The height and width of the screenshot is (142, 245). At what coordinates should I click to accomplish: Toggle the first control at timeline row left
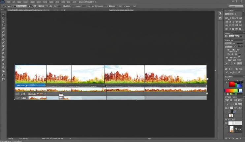click(x=17, y=94)
